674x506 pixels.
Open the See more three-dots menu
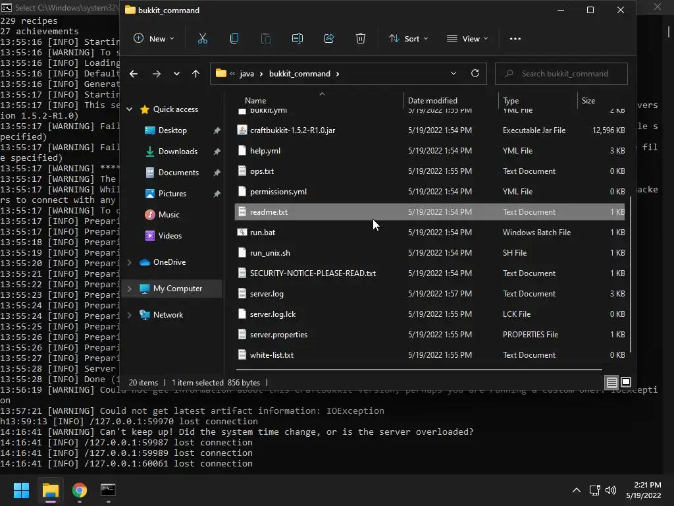(515, 39)
